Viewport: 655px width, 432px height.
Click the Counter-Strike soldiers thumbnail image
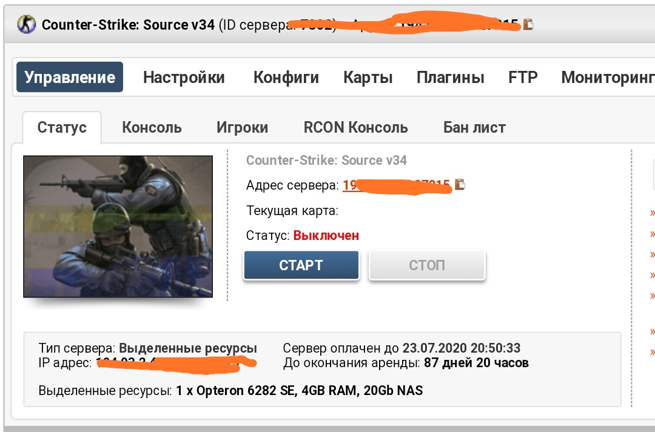(118, 226)
